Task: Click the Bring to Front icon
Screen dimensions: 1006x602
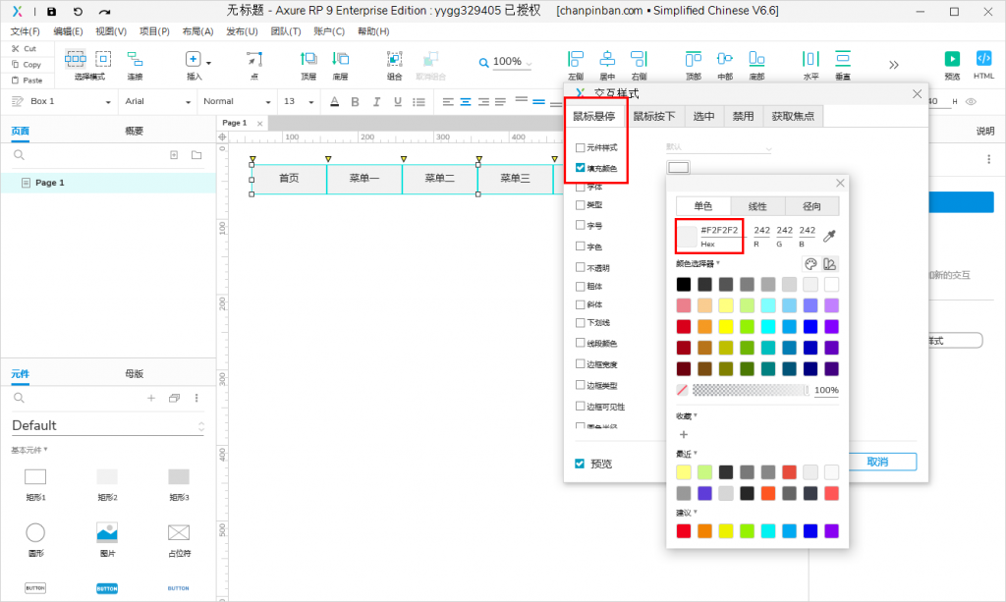Action: (308, 60)
